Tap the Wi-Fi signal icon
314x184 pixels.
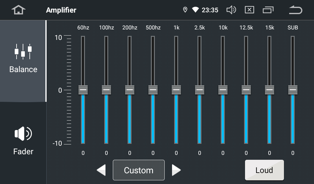(x=195, y=10)
